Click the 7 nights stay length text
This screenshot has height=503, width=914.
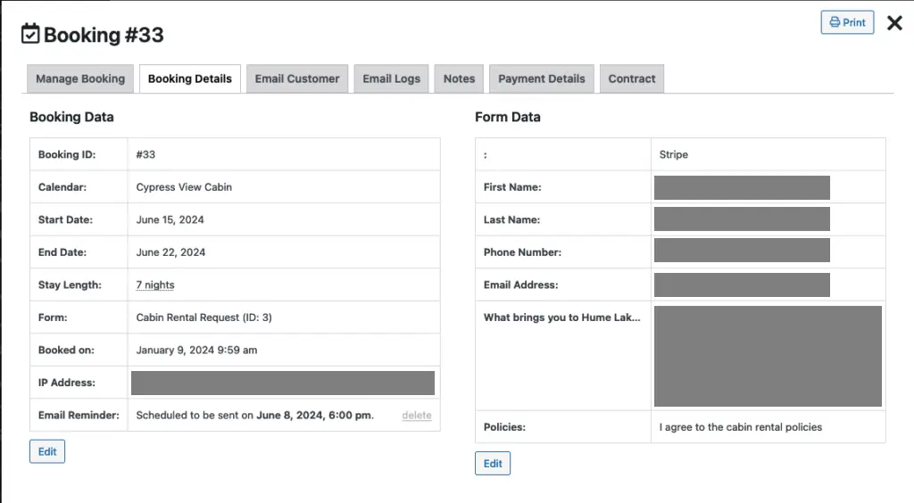[155, 285]
